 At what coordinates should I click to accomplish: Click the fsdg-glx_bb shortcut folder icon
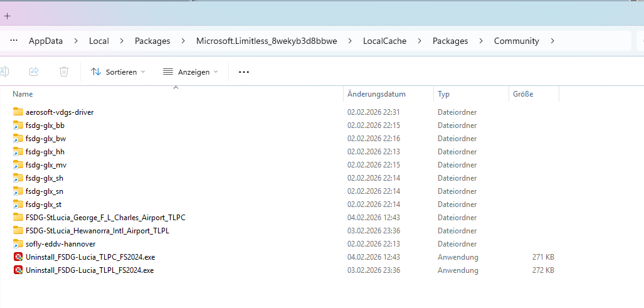(x=18, y=125)
